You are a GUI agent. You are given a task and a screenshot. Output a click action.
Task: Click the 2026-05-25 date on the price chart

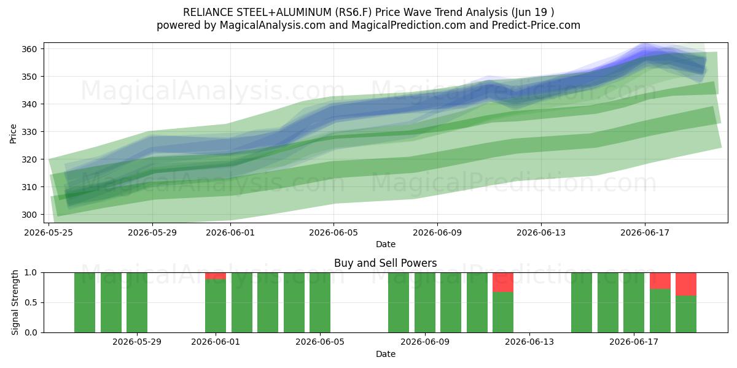49,232
